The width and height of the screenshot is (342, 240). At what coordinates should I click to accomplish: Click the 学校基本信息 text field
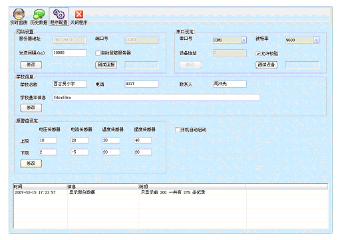click(156, 97)
